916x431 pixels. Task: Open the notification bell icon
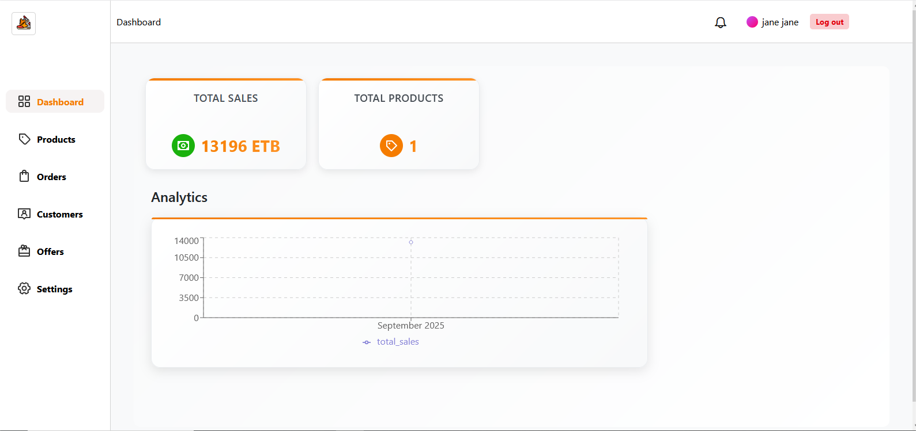tap(720, 22)
